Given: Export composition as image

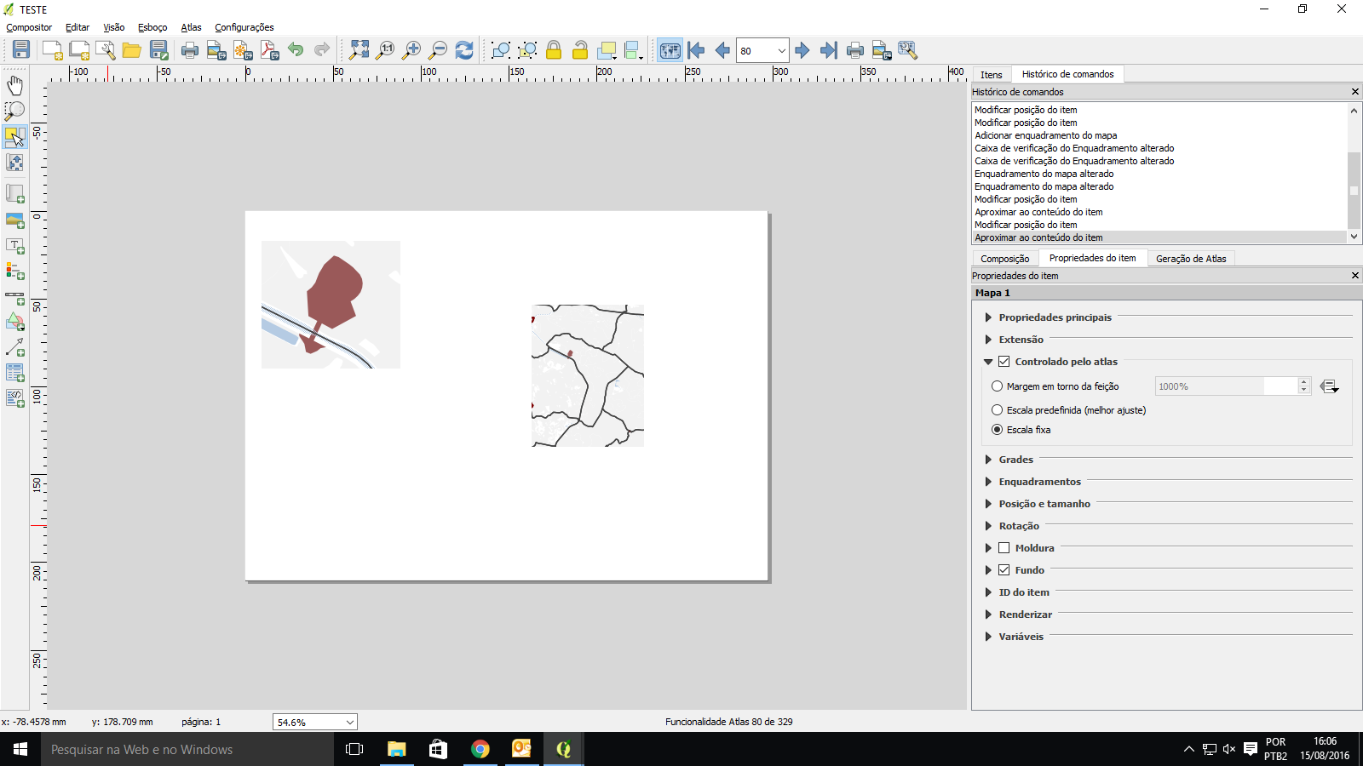Looking at the screenshot, I should coord(216,50).
